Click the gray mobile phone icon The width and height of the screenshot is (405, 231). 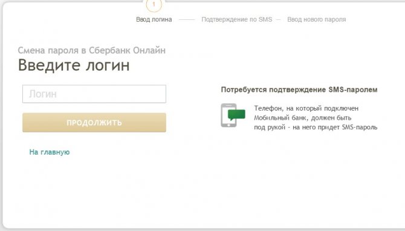pos(228,115)
